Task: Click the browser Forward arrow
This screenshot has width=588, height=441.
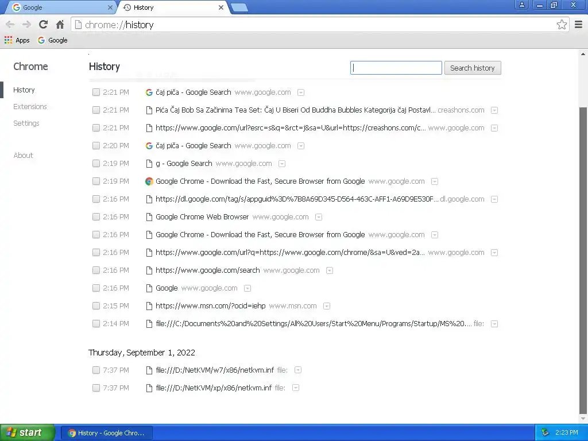Action: (26, 25)
